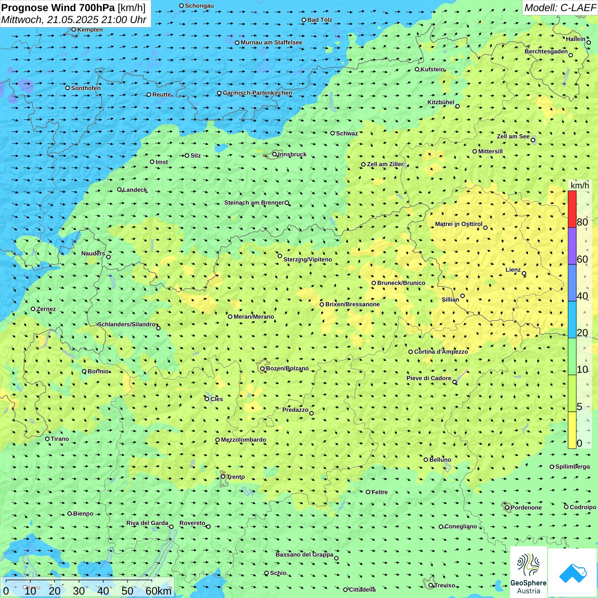Click the blue cloud logo in corner
Screen dimensions: 598x598
coord(572,572)
